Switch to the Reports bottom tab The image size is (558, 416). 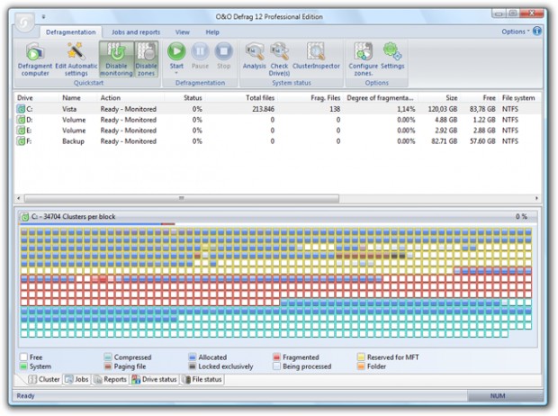coord(110,379)
